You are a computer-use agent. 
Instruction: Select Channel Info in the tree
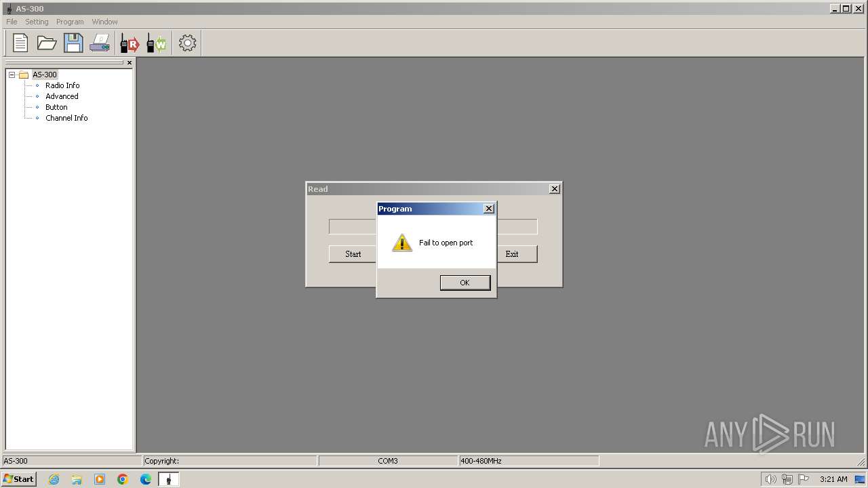[x=66, y=118]
